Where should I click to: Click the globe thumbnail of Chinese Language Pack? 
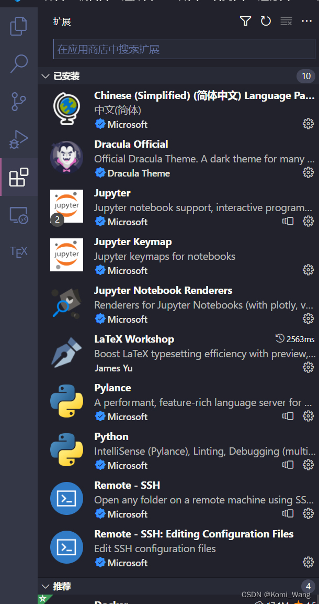tap(66, 108)
